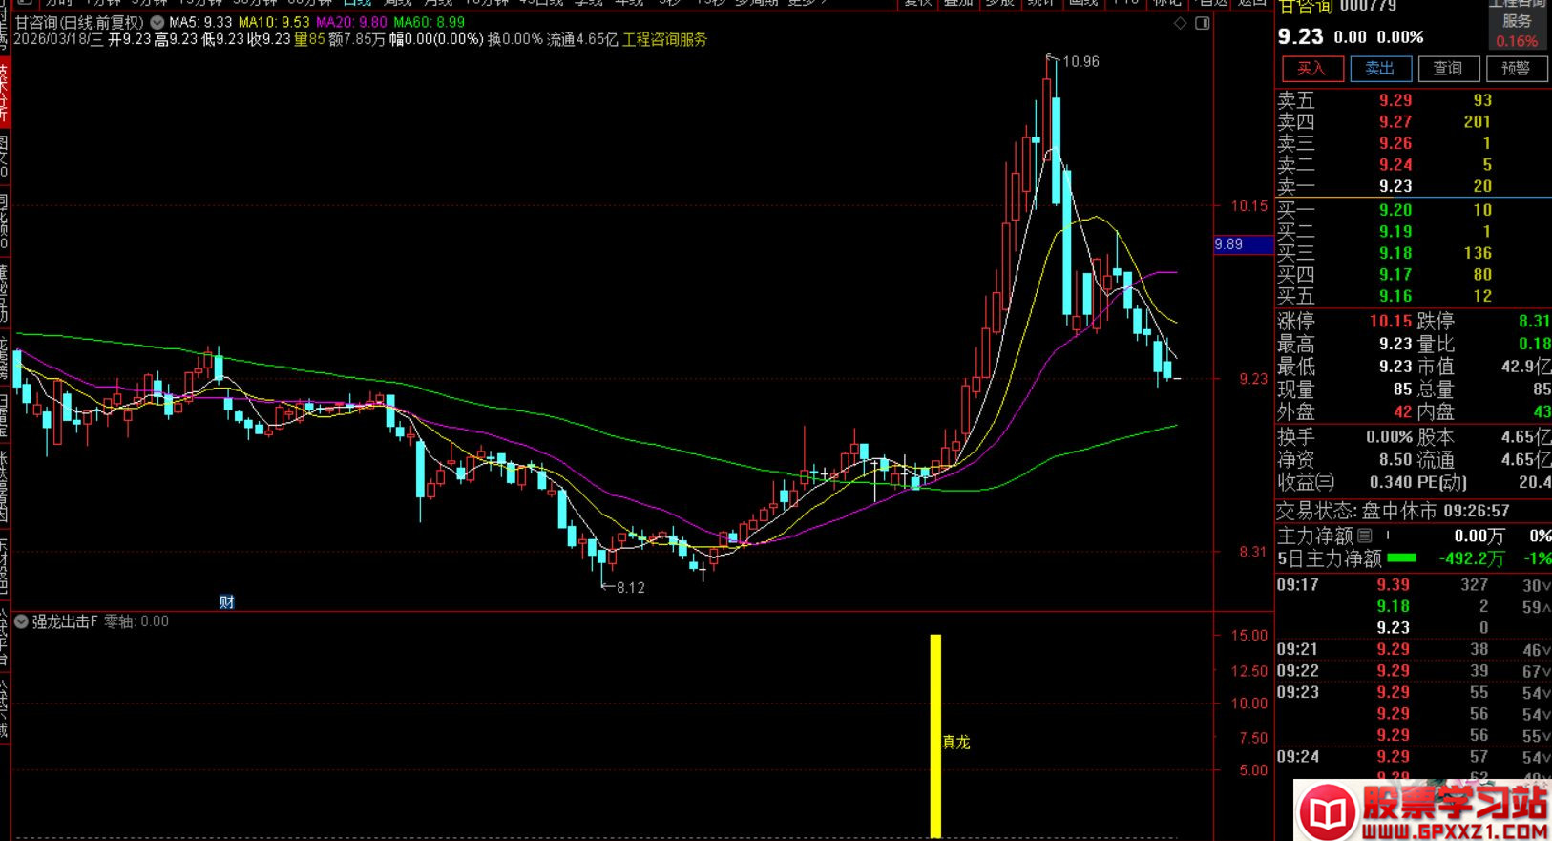Viewport: 1552px width, 841px height.
Task: Click the -492.2万 five-day net amount
Action: (1471, 558)
